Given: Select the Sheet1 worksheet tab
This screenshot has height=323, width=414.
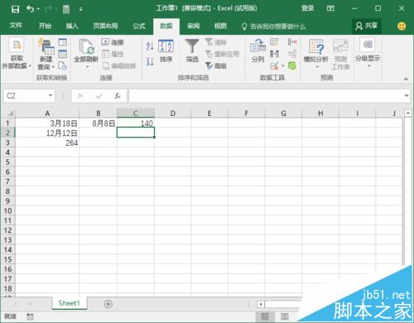Looking at the screenshot, I should pyautogui.click(x=70, y=303).
